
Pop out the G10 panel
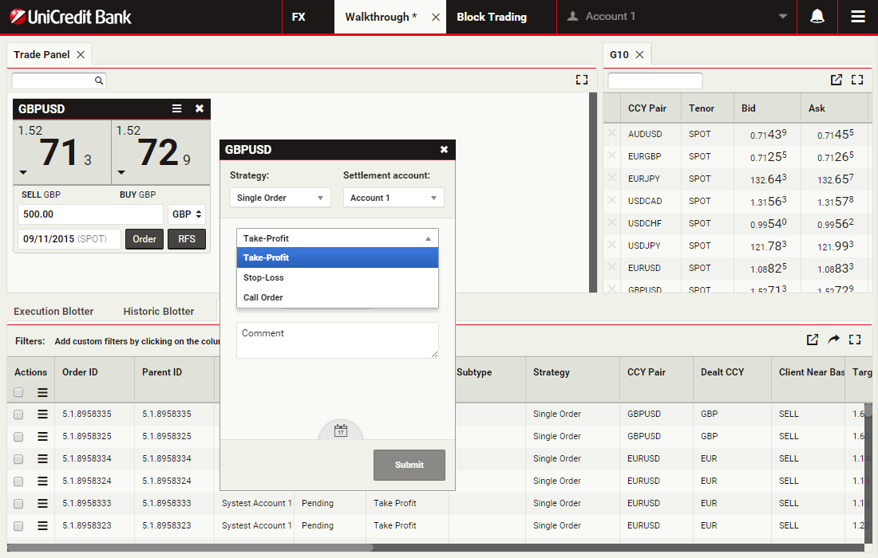(836, 80)
